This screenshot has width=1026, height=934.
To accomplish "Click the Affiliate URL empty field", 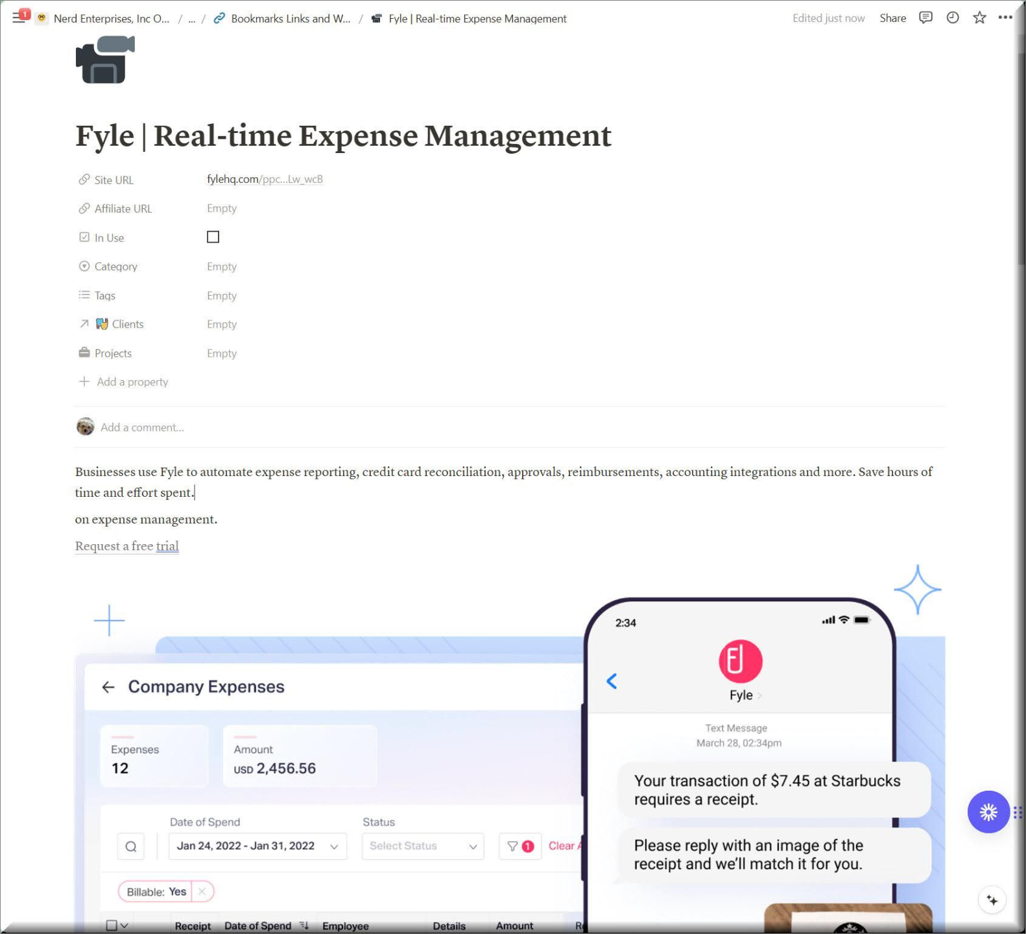I will tap(222, 208).
